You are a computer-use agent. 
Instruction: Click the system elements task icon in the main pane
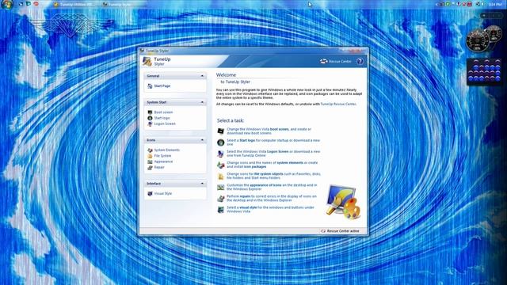[221, 165]
